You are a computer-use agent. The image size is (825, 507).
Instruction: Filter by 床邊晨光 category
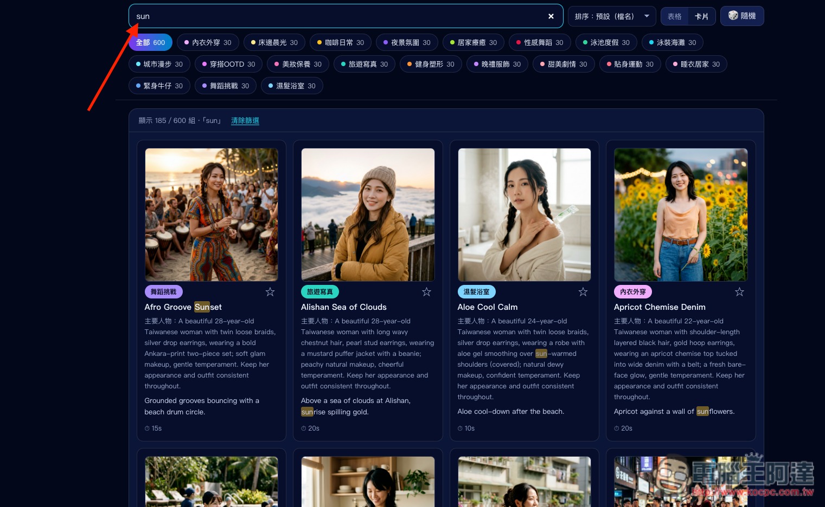(274, 42)
